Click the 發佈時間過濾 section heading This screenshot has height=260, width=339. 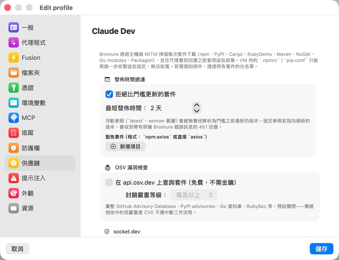[130, 79]
